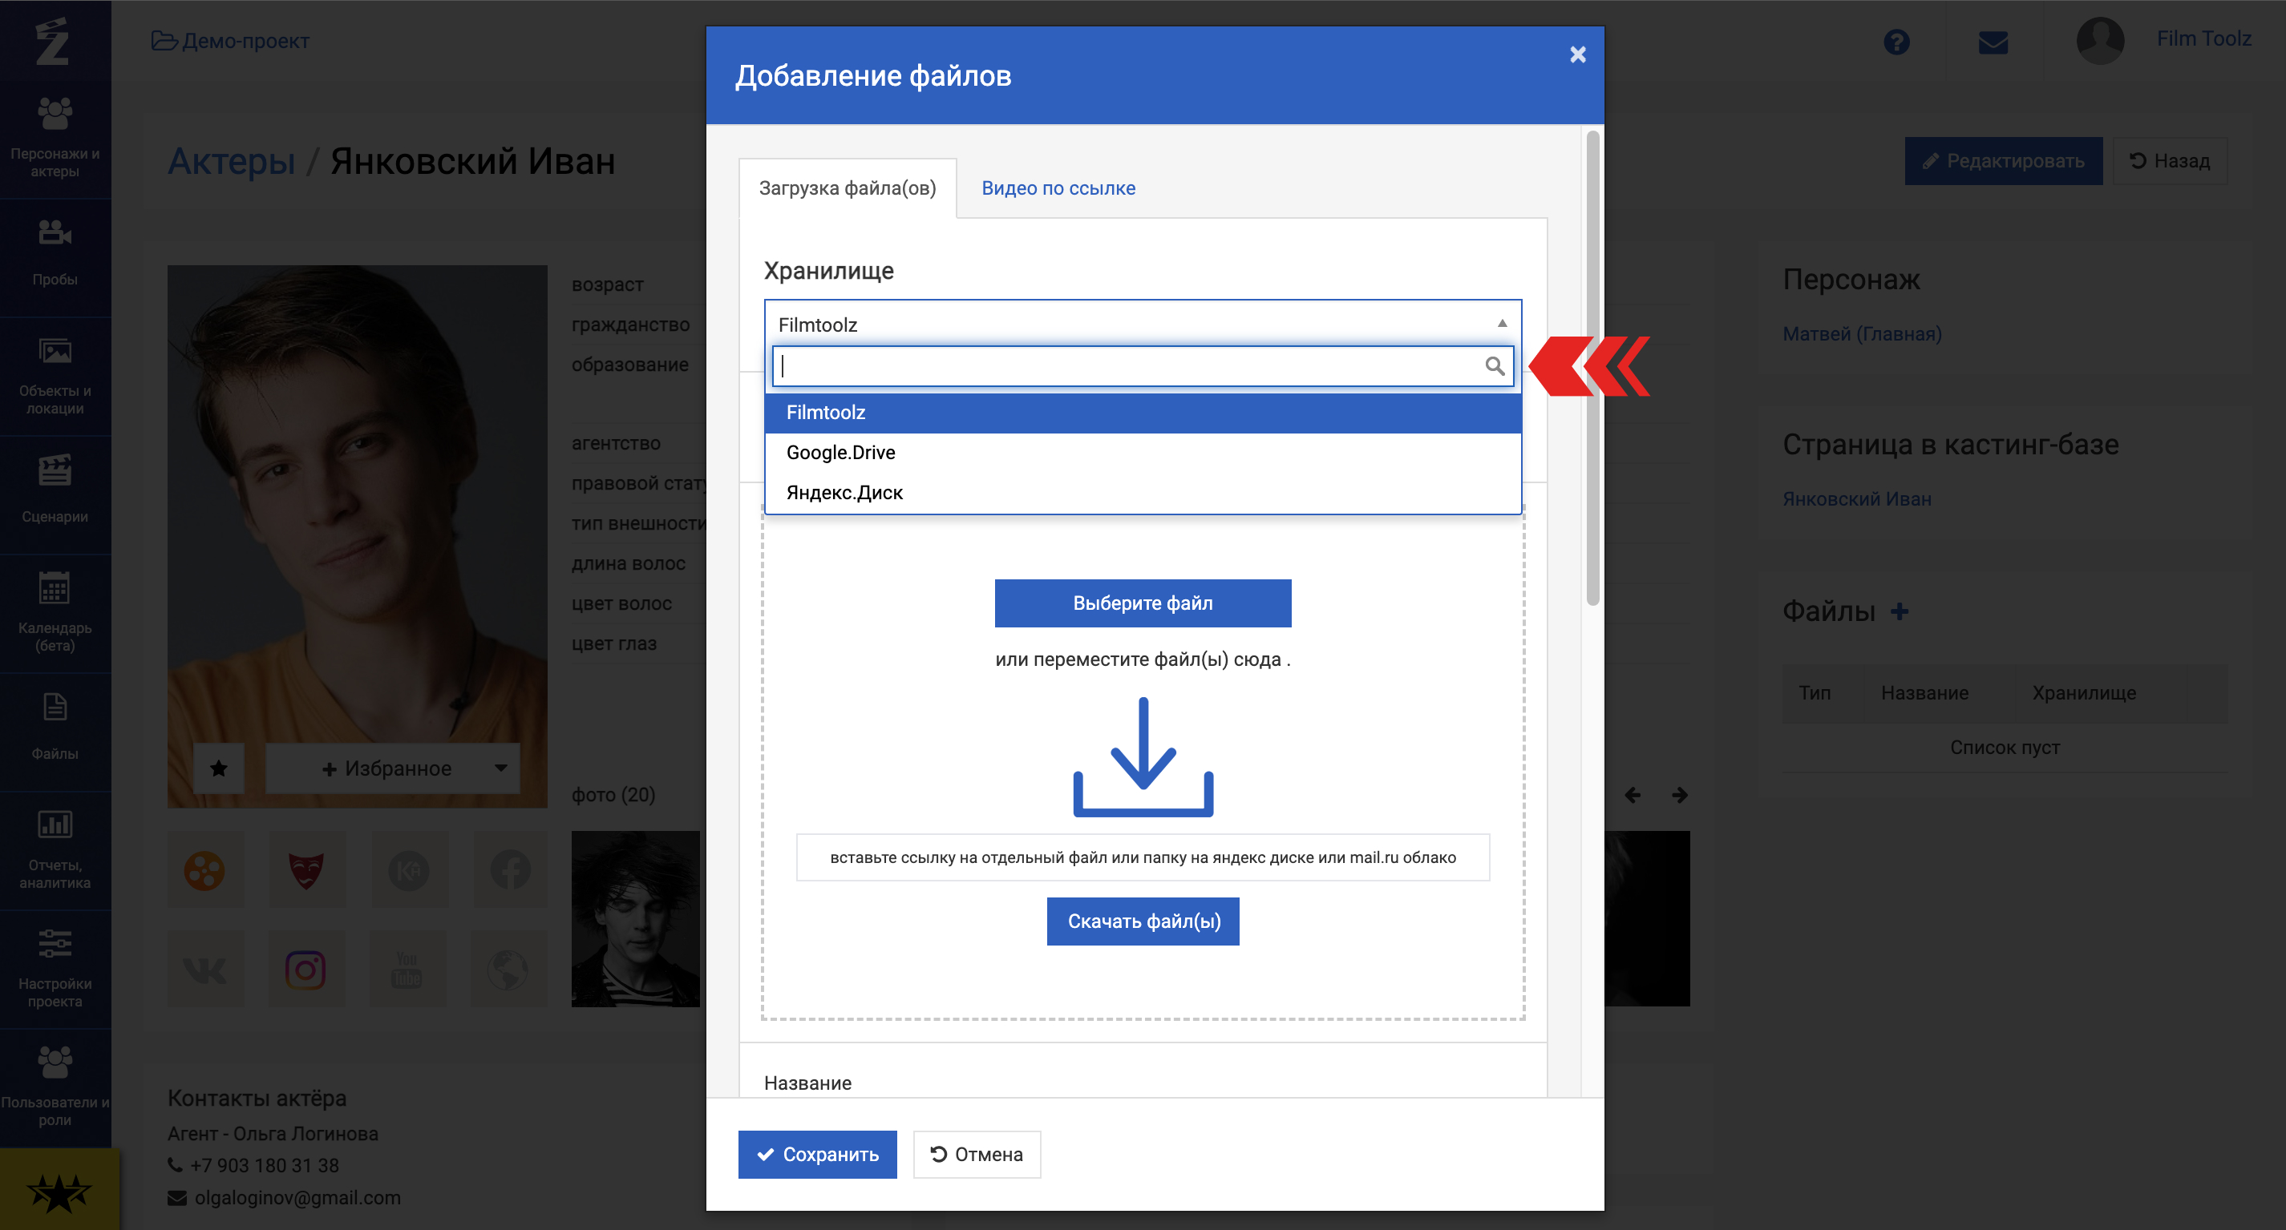Open the messages envelope icon
The image size is (2286, 1230).
tap(1993, 42)
